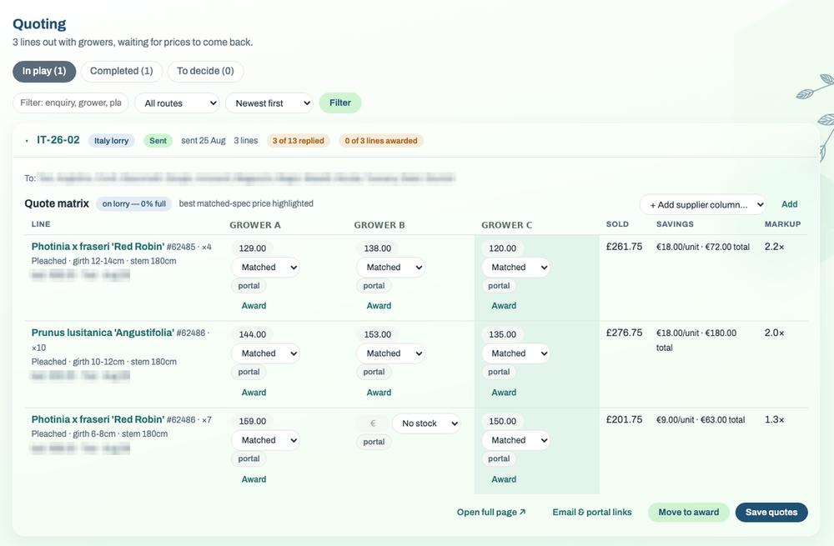Click sold value £261.75

[x=624, y=247]
